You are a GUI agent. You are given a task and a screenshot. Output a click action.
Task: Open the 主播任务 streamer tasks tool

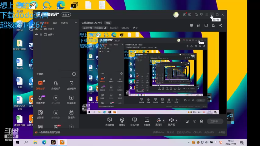(x=71, y=85)
